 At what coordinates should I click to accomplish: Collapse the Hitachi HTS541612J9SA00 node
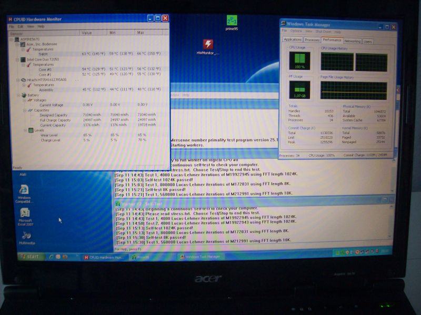pos(18,80)
